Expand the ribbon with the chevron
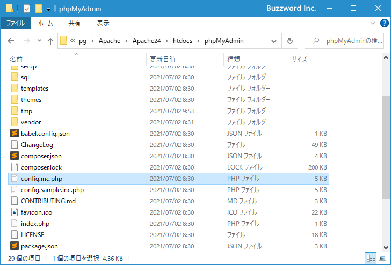The height and width of the screenshot is (265, 391). pyautogui.click(x=373, y=23)
